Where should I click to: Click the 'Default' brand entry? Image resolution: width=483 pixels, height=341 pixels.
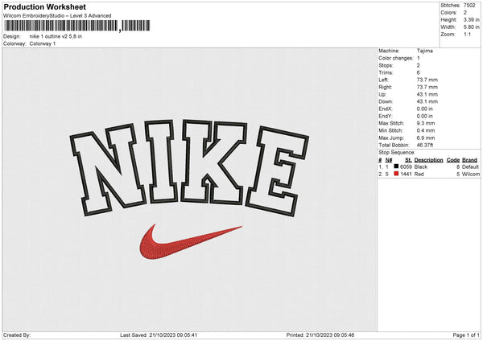click(470, 166)
